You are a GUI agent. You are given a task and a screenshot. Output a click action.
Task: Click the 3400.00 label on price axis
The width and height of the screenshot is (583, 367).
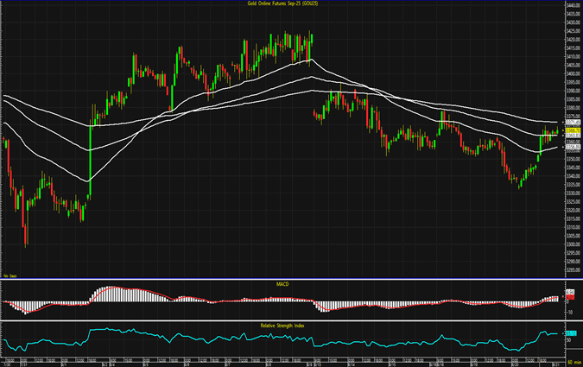pyautogui.click(x=572, y=74)
